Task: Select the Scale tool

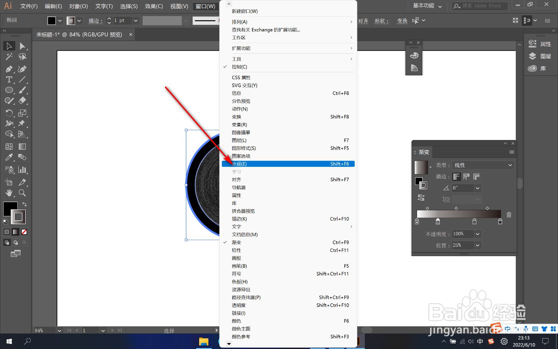Action: [22, 113]
